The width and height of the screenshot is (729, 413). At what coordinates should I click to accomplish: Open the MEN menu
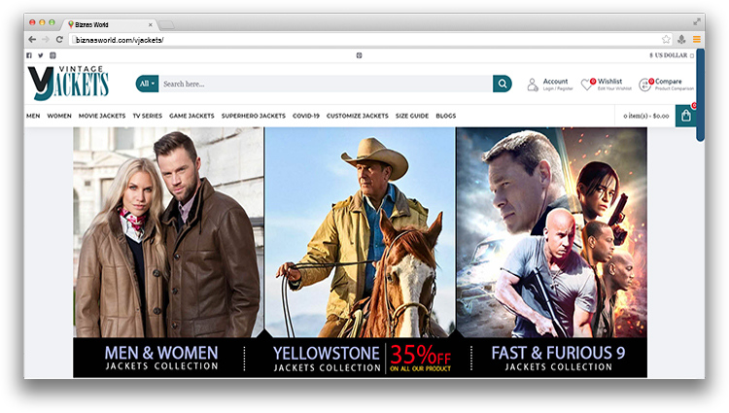pyautogui.click(x=33, y=116)
